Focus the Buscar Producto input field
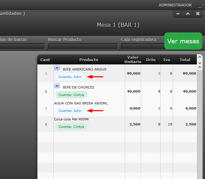Viewport: 205px width, 179px height. tap(83, 46)
